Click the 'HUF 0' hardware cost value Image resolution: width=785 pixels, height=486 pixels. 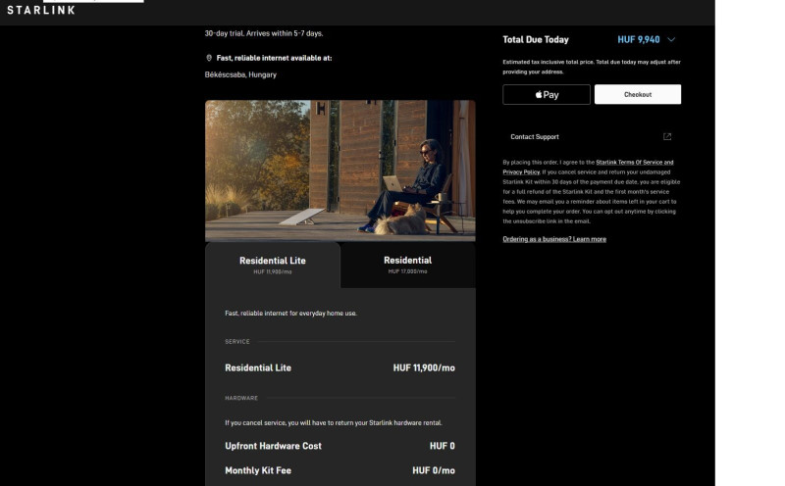443,446
